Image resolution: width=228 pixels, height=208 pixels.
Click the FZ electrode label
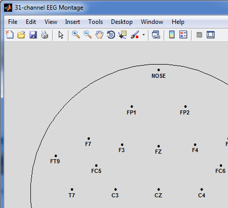pos(159,152)
